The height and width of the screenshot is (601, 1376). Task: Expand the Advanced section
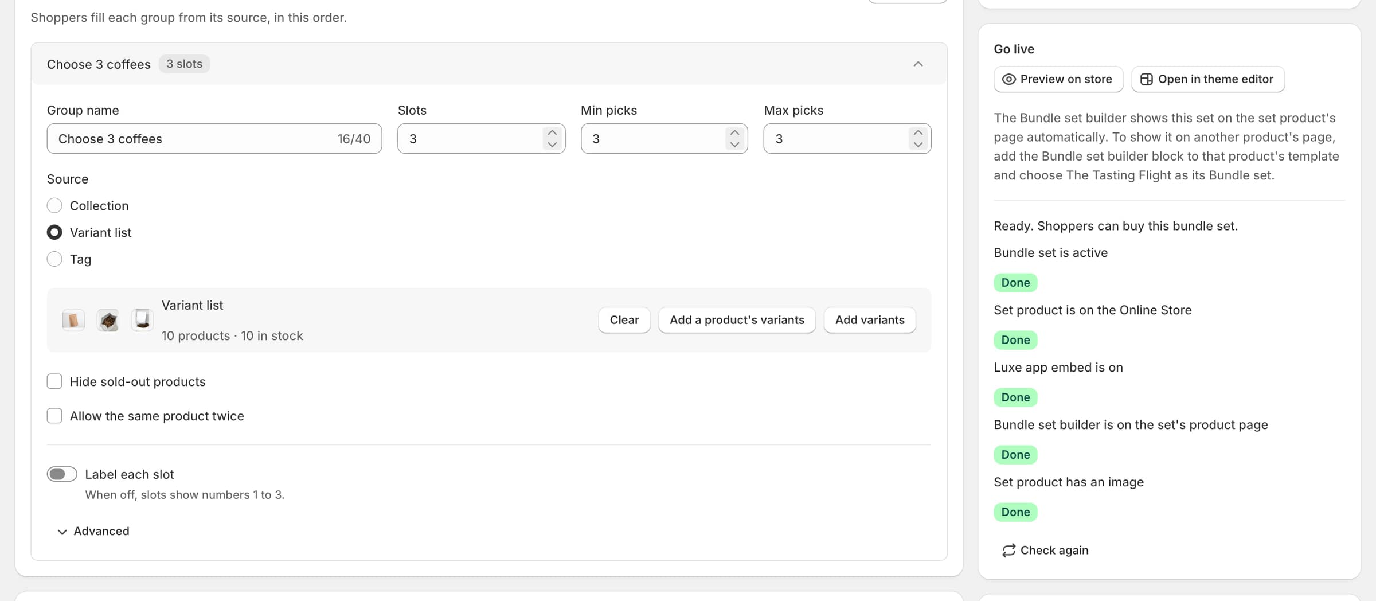point(93,532)
